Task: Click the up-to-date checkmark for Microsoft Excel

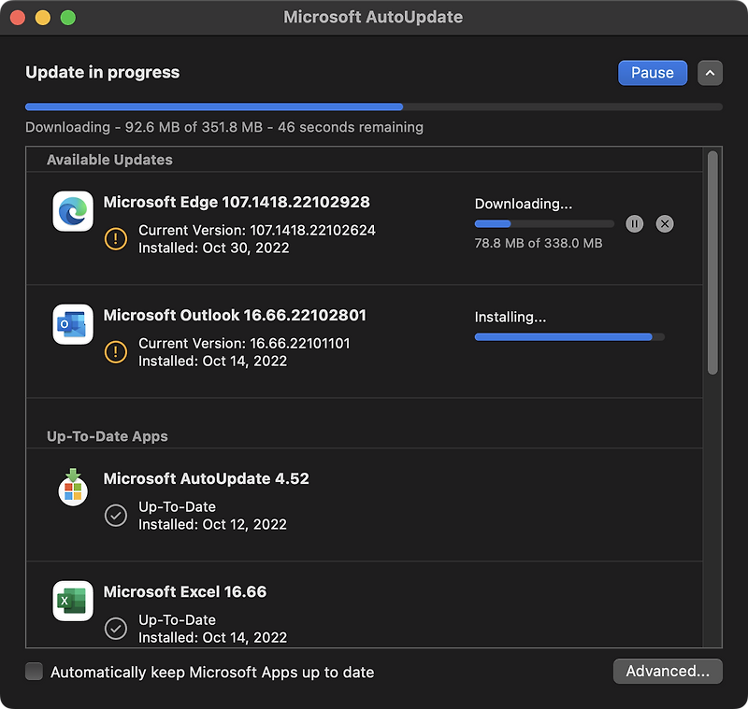Action: point(116,629)
